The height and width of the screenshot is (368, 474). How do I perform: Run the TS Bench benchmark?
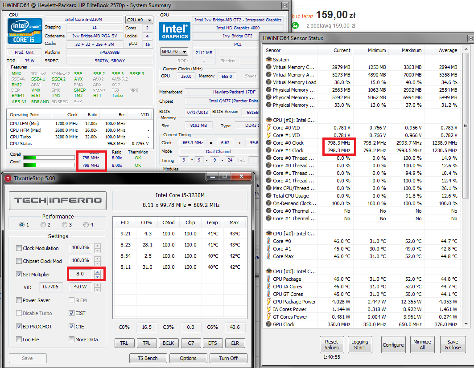[x=148, y=358]
